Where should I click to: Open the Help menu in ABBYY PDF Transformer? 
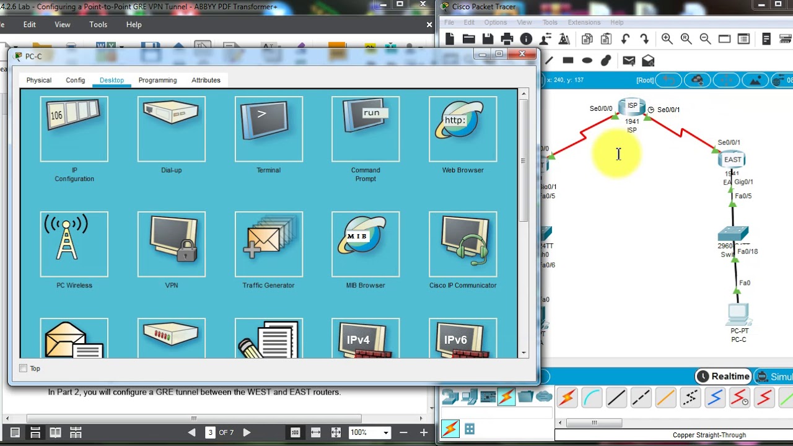(x=134, y=25)
